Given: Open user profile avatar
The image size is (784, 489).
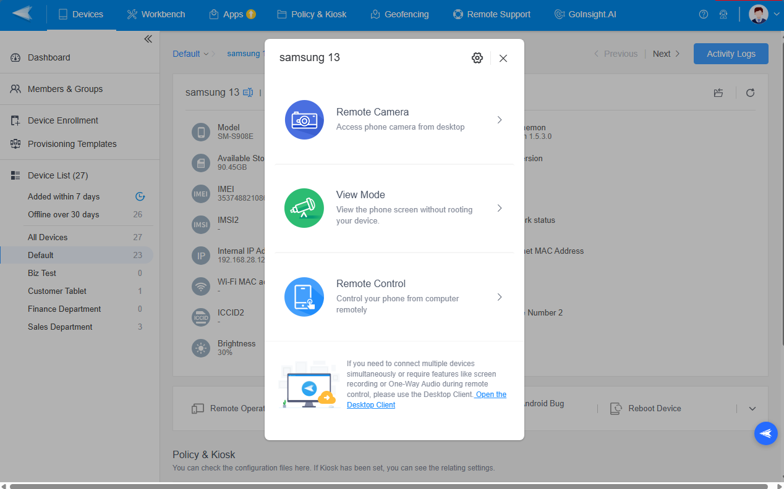Looking at the screenshot, I should click(x=759, y=14).
